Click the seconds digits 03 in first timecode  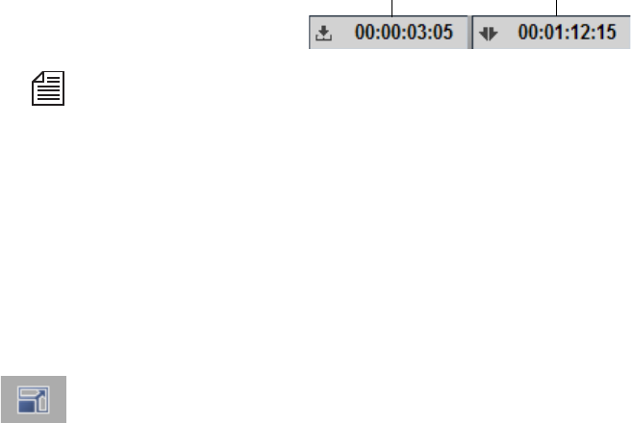point(416,32)
